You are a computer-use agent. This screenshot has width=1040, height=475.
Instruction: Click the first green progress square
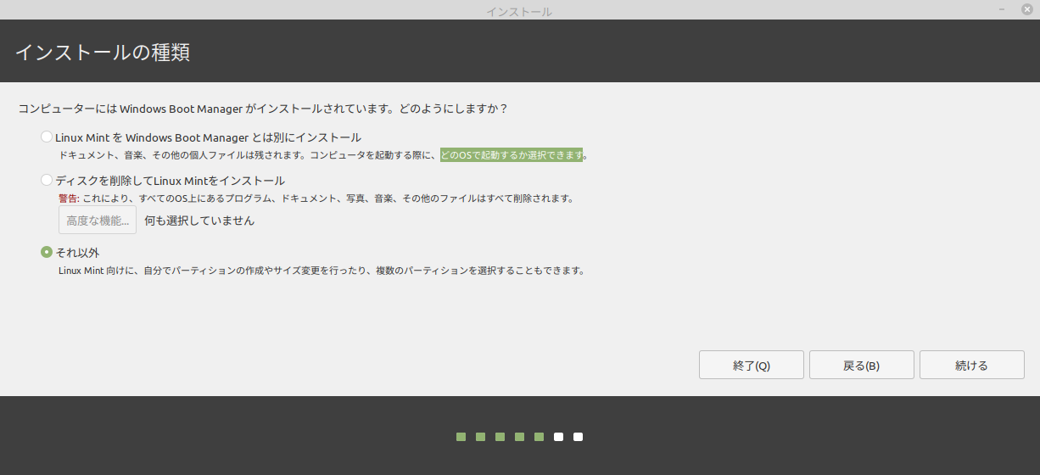point(461,437)
